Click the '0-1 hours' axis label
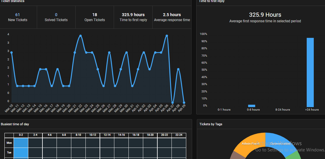This screenshot has height=159, width=325. click(224, 110)
